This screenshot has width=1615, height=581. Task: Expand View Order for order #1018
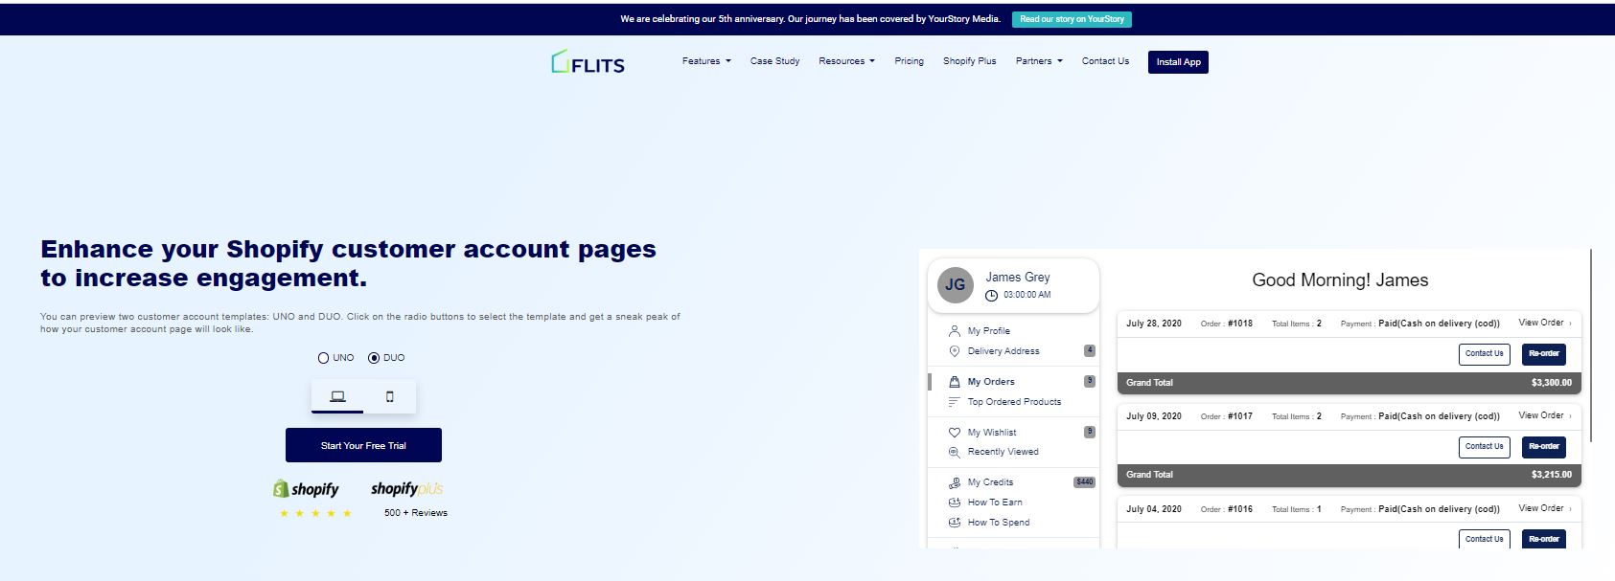tap(1544, 323)
